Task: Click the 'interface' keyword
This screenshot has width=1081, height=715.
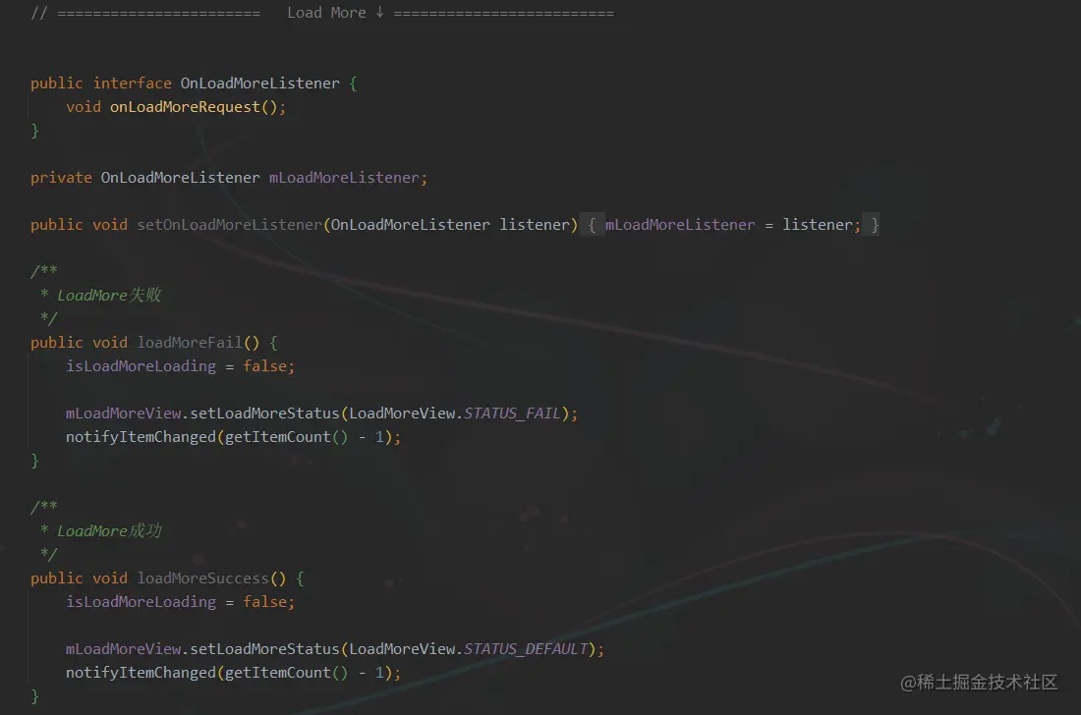Action: [x=133, y=83]
